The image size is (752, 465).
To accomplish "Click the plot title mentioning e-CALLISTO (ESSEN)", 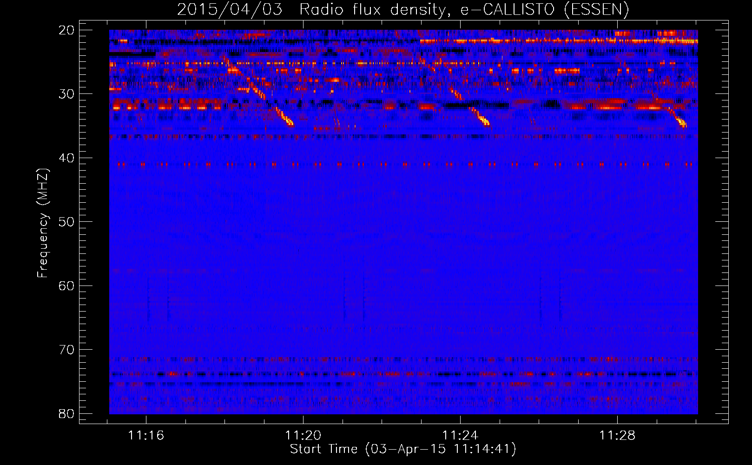I will tap(403, 9).
